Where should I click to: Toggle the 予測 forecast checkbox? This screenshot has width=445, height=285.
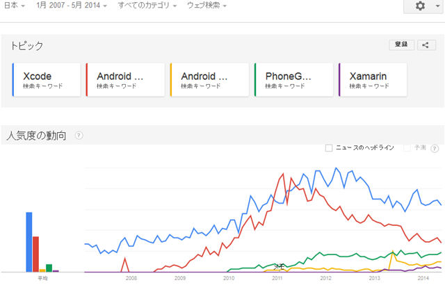click(407, 148)
